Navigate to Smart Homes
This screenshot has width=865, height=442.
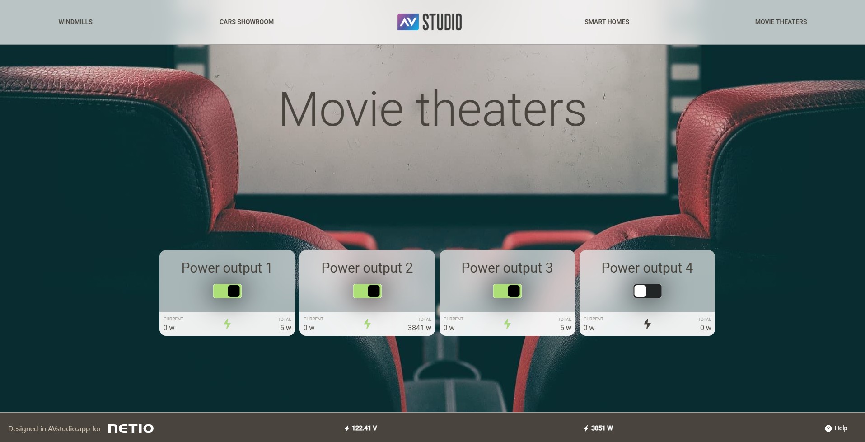click(607, 22)
